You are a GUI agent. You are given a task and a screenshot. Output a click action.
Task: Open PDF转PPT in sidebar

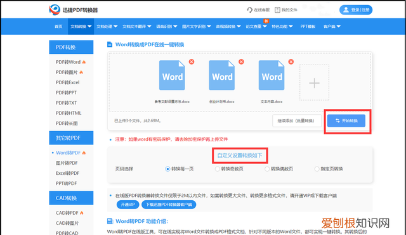(x=66, y=92)
